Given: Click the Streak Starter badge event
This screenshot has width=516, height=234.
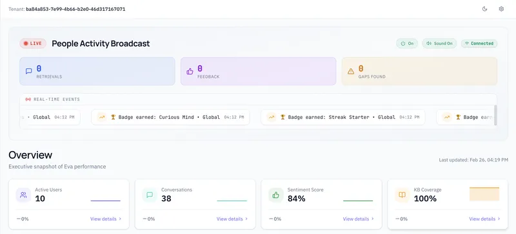Looking at the screenshot, I should (x=343, y=117).
